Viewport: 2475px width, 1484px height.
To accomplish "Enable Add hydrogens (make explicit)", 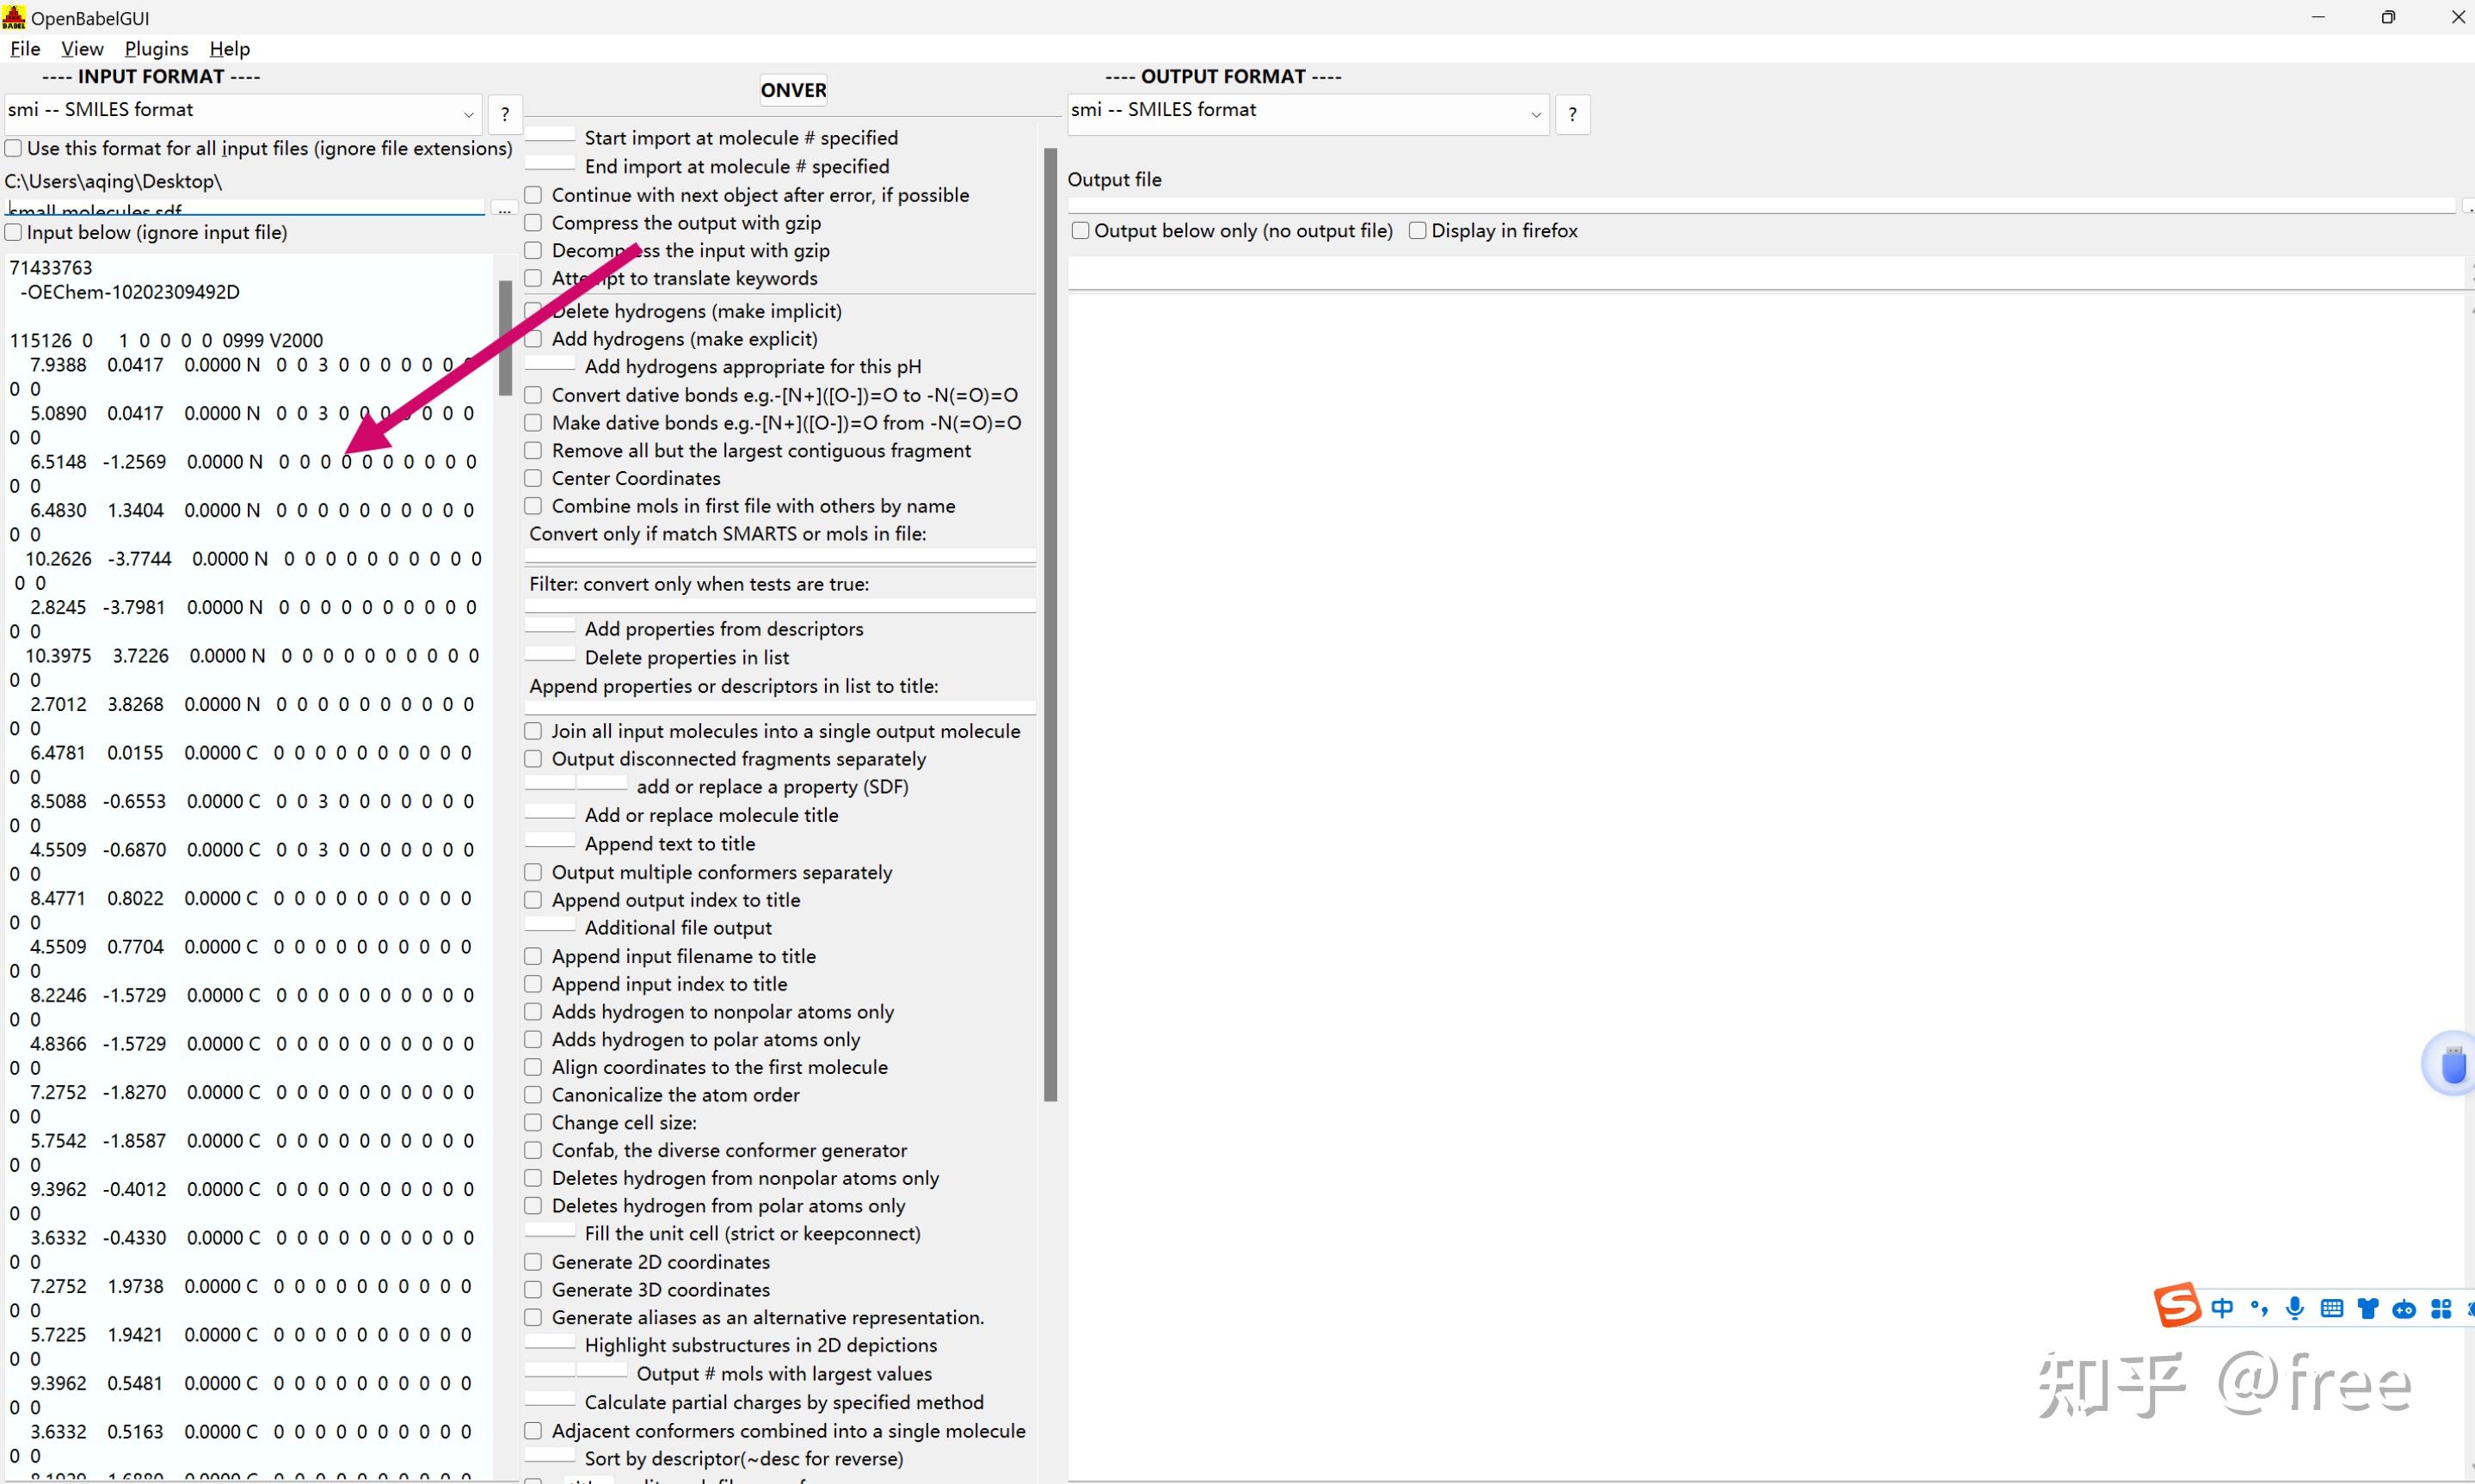I will point(533,339).
